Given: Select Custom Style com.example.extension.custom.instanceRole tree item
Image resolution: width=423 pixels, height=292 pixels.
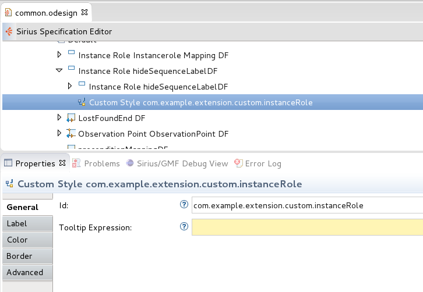Looking at the screenshot, I should coord(200,102).
